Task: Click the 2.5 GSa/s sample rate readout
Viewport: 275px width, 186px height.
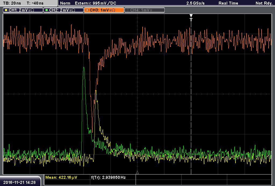Action: 196,3
